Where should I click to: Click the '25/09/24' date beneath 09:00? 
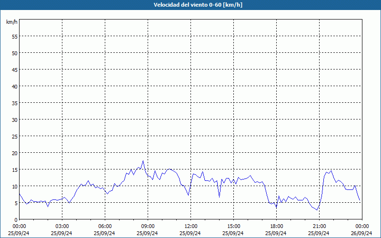tap(147, 233)
